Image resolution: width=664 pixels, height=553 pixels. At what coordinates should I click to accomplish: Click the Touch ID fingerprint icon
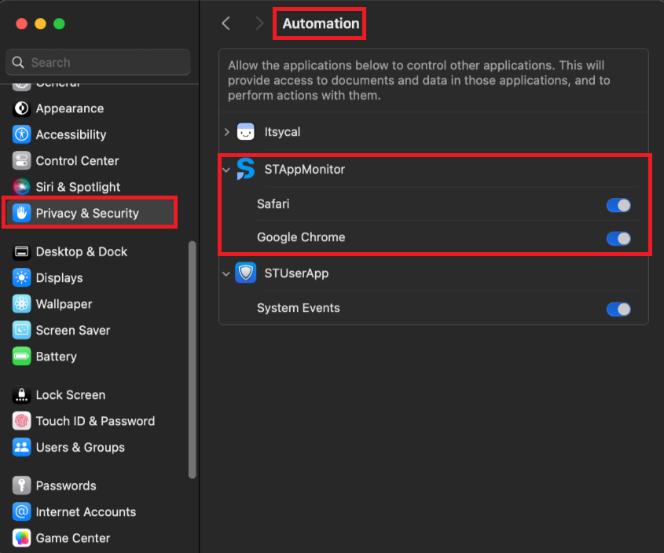21,421
